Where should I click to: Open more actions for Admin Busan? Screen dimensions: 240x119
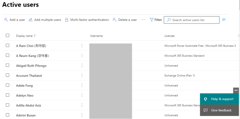coord(82,115)
